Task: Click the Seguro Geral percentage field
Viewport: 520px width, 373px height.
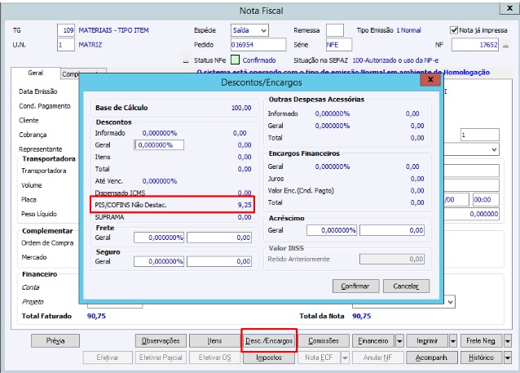Action: pos(158,261)
